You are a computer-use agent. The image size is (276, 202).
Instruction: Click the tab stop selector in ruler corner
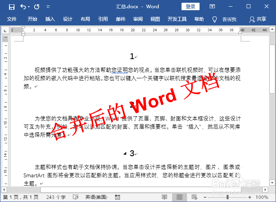click(x=5, y=31)
